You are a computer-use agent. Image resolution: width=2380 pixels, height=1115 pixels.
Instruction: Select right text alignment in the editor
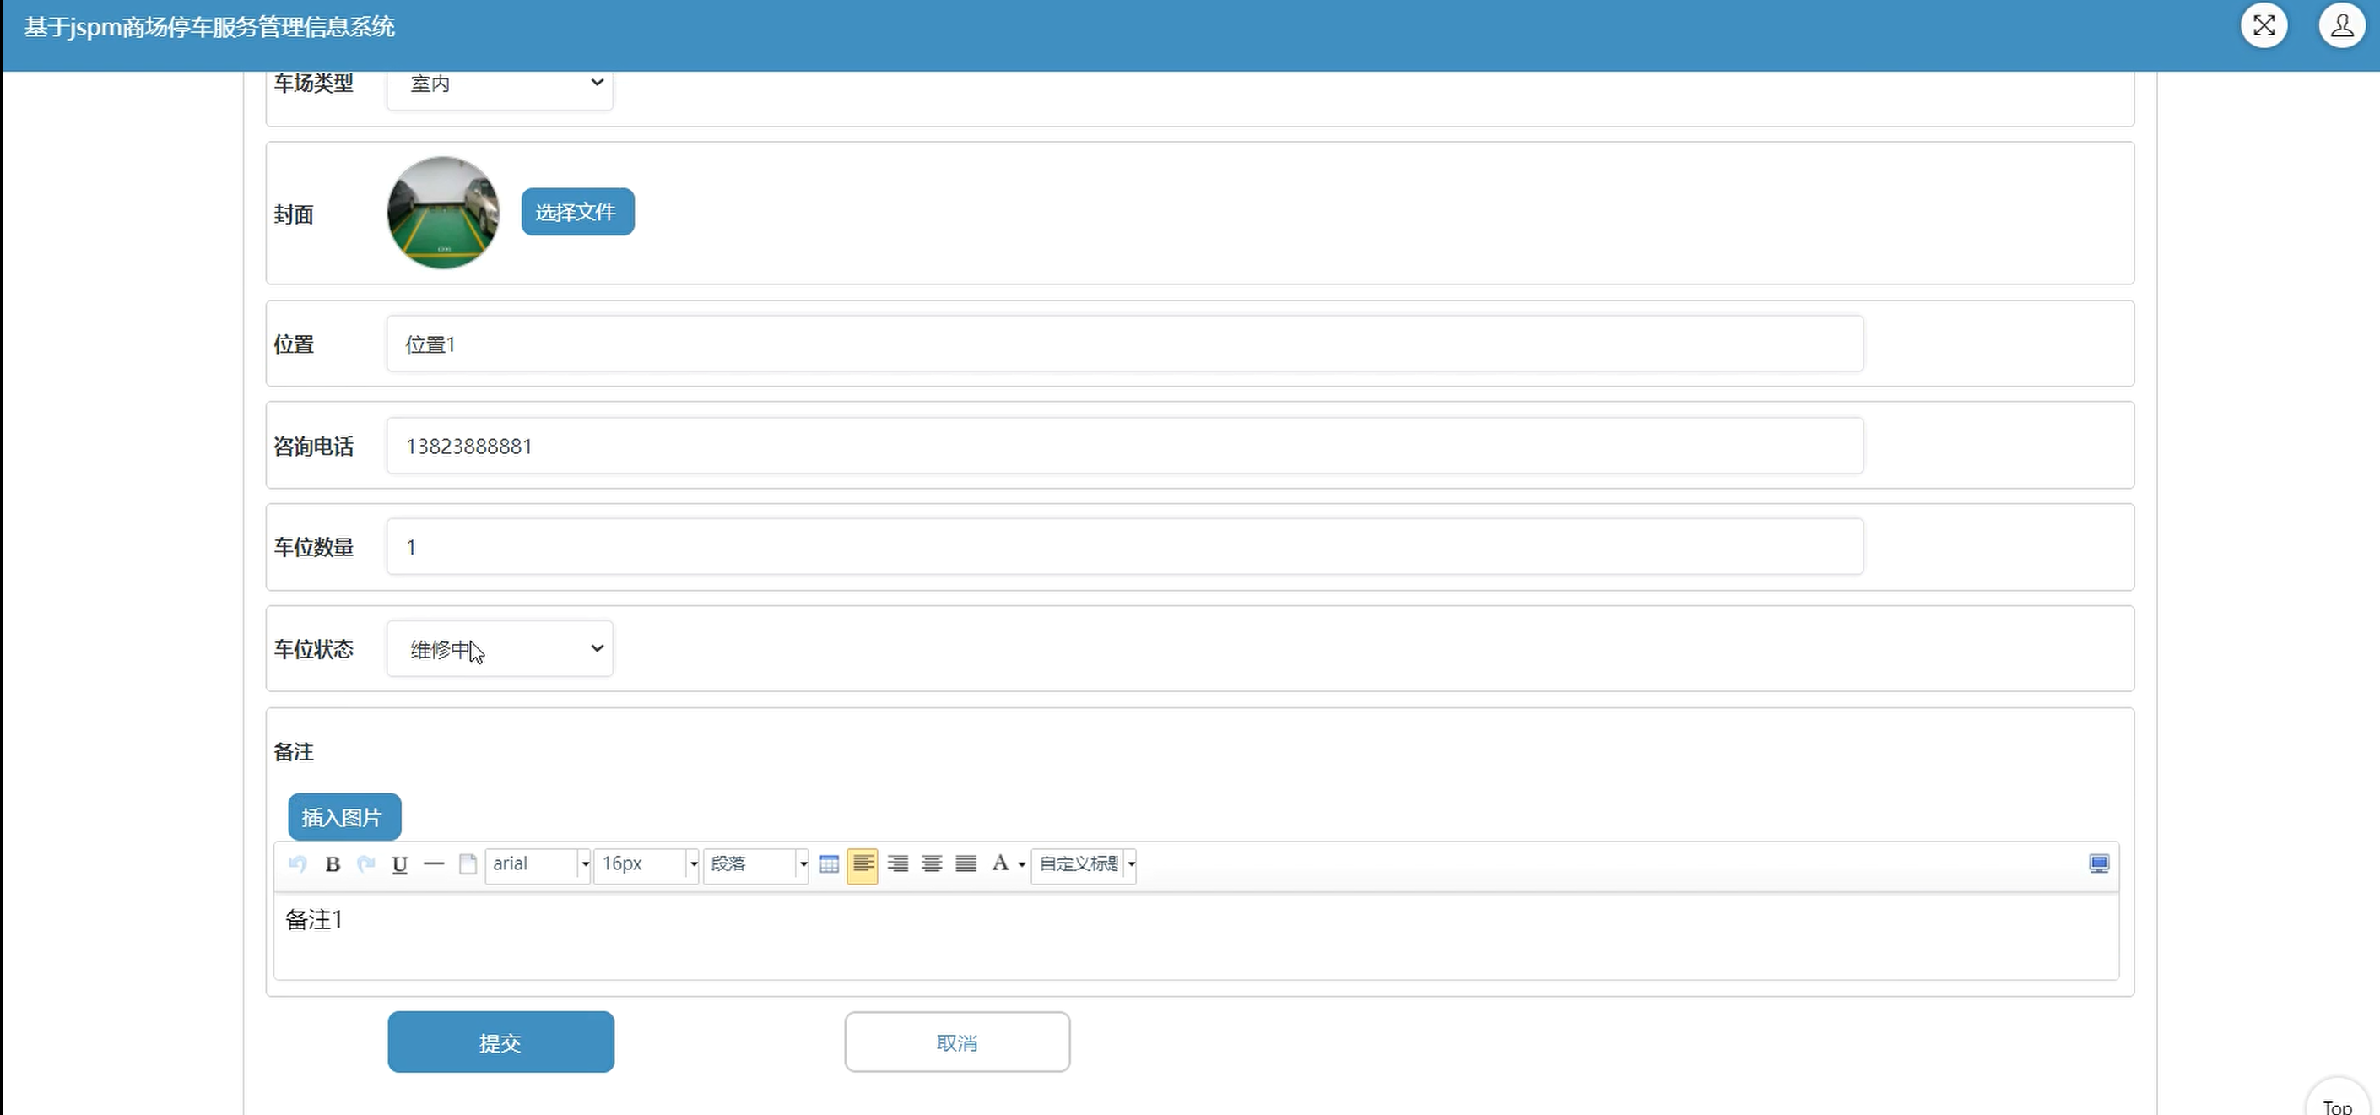(x=897, y=864)
